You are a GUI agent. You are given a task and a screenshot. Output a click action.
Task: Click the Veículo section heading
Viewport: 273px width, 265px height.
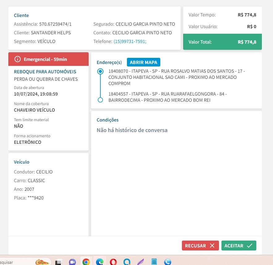(22, 162)
